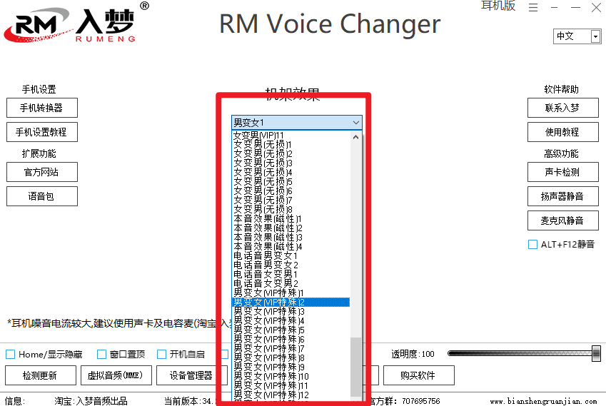Select 女变男(无损)1 option

pos(291,144)
